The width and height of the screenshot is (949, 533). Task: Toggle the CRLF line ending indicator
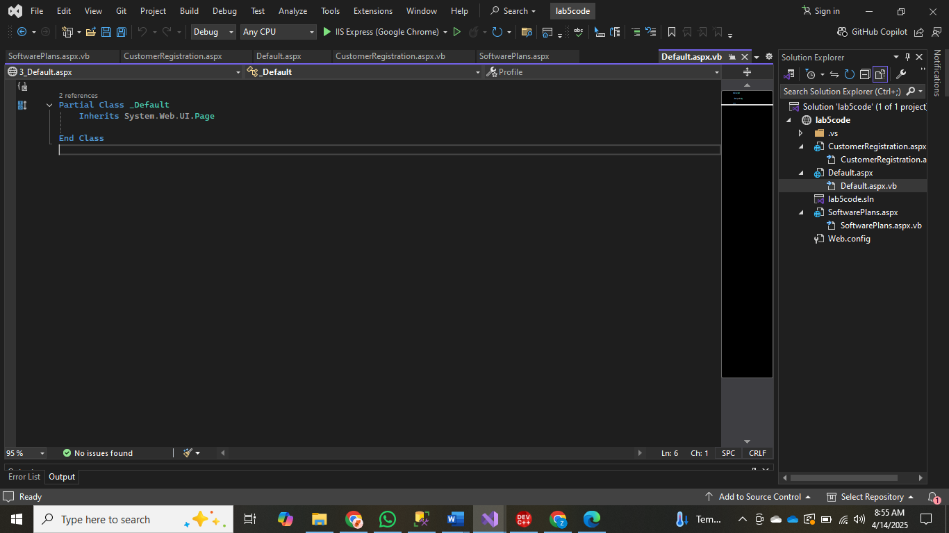pyautogui.click(x=757, y=453)
